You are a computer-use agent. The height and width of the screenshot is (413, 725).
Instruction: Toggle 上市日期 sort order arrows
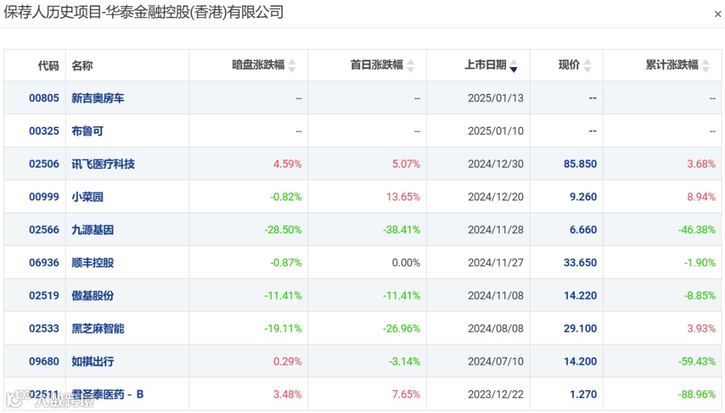[x=514, y=66]
